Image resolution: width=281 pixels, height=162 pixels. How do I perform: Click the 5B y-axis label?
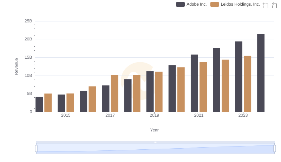pyautogui.click(x=30, y=94)
